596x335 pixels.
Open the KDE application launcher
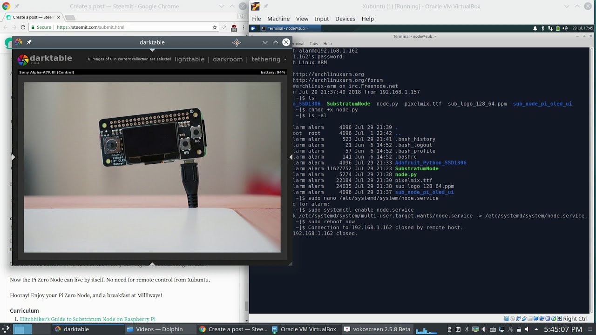(x=7, y=329)
